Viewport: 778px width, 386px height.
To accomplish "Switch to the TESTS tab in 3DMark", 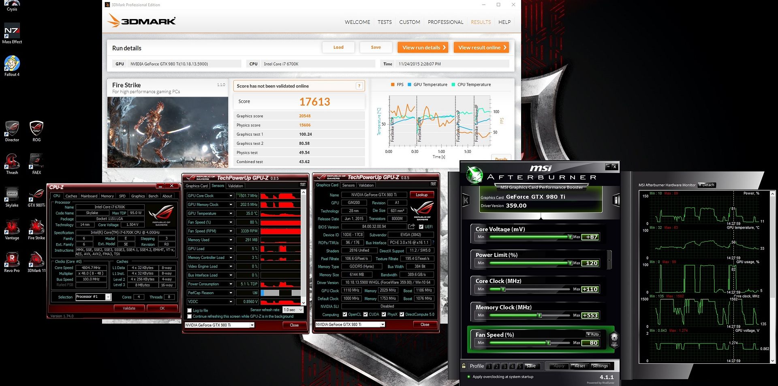I will [385, 22].
